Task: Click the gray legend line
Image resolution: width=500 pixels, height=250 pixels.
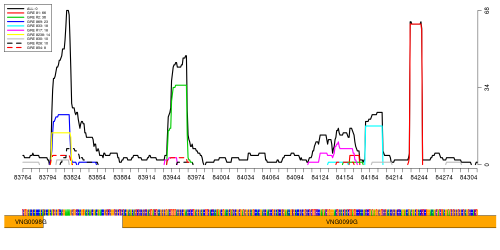Action: [15, 38]
